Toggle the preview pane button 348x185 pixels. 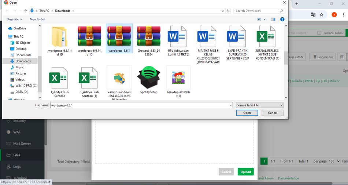(273, 19)
